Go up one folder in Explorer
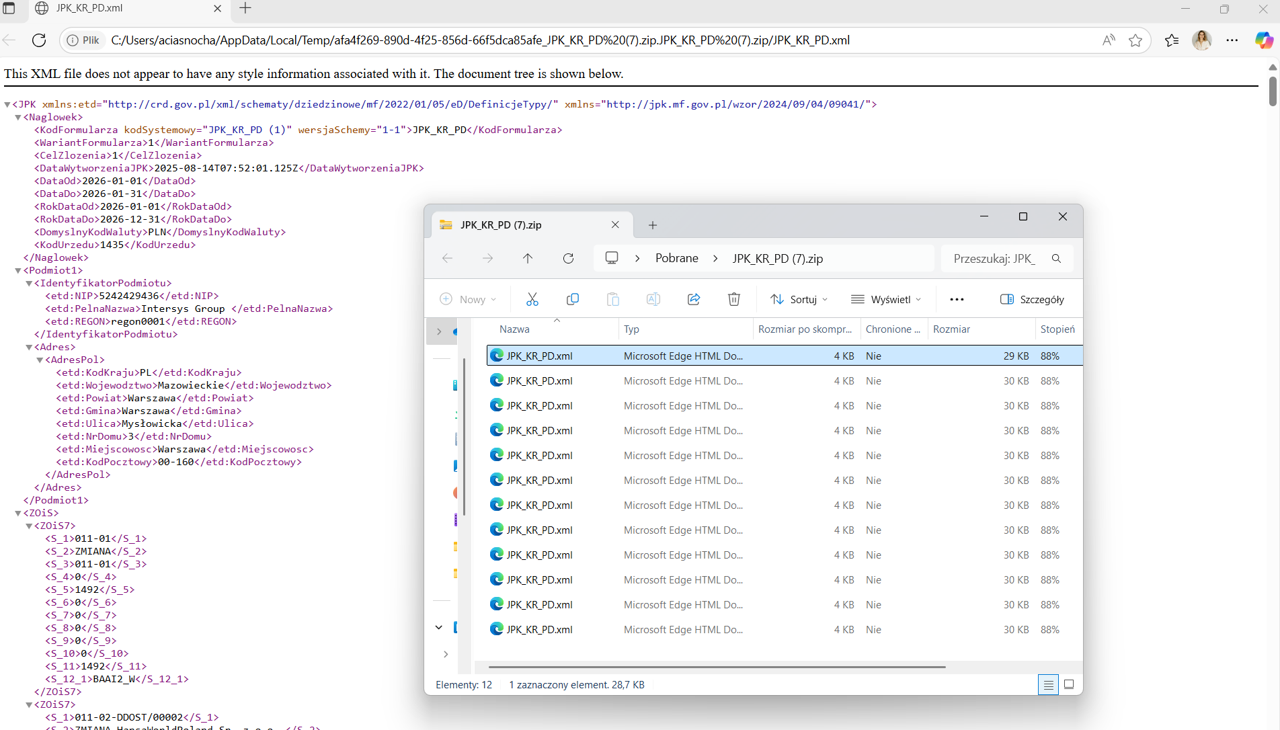Image resolution: width=1280 pixels, height=730 pixels. point(528,258)
